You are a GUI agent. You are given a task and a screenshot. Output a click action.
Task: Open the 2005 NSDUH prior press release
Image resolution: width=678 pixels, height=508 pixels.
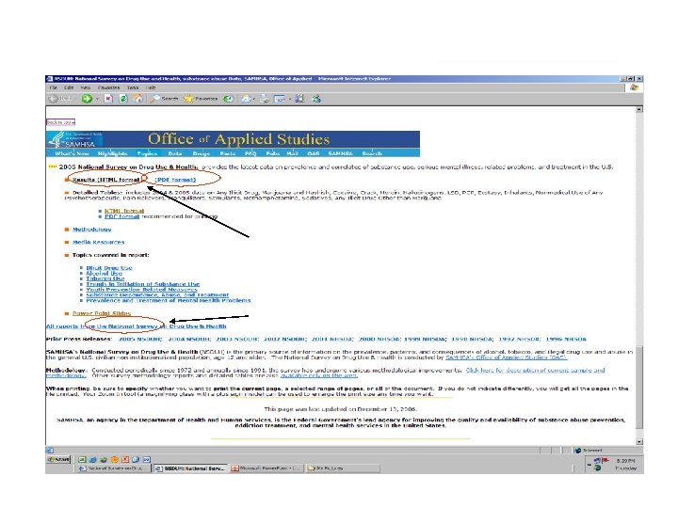click(x=140, y=339)
